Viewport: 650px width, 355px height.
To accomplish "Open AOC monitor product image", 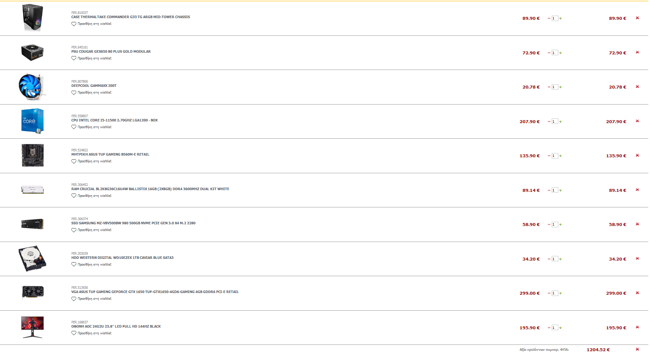I will coord(32,327).
